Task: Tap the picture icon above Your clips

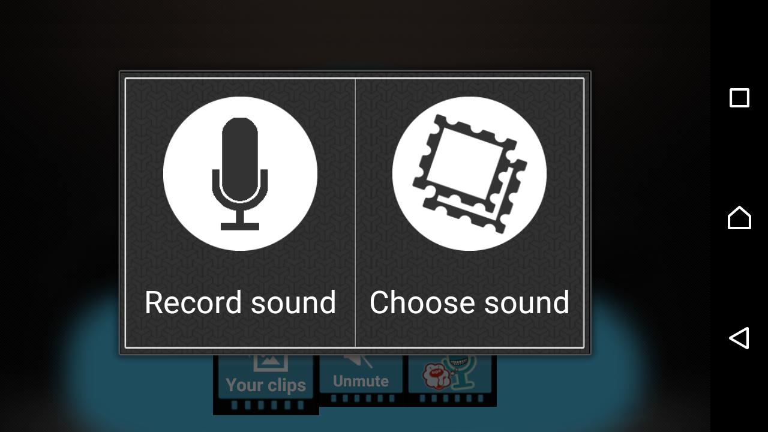Action: (270, 362)
